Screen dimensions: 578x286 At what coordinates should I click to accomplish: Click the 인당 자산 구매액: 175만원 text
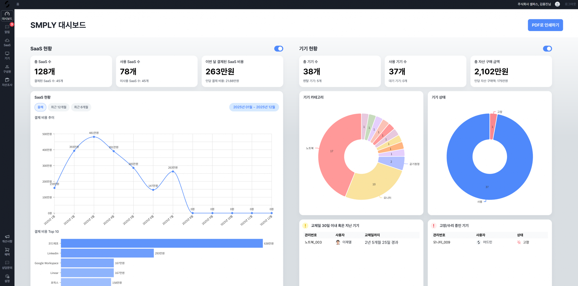tap(491, 81)
